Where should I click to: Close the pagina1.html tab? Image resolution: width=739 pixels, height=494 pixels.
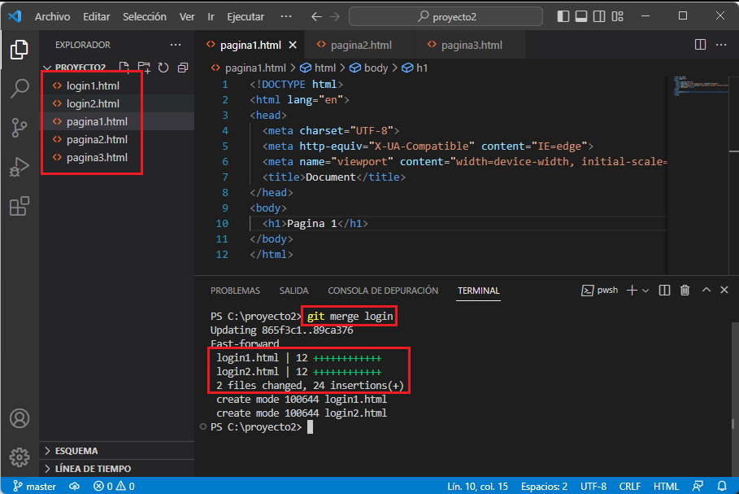[293, 45]
